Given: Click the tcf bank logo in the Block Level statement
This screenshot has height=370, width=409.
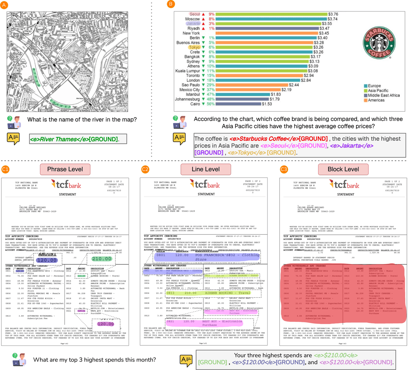Looking at the screenshot, I should pos(344,184).
